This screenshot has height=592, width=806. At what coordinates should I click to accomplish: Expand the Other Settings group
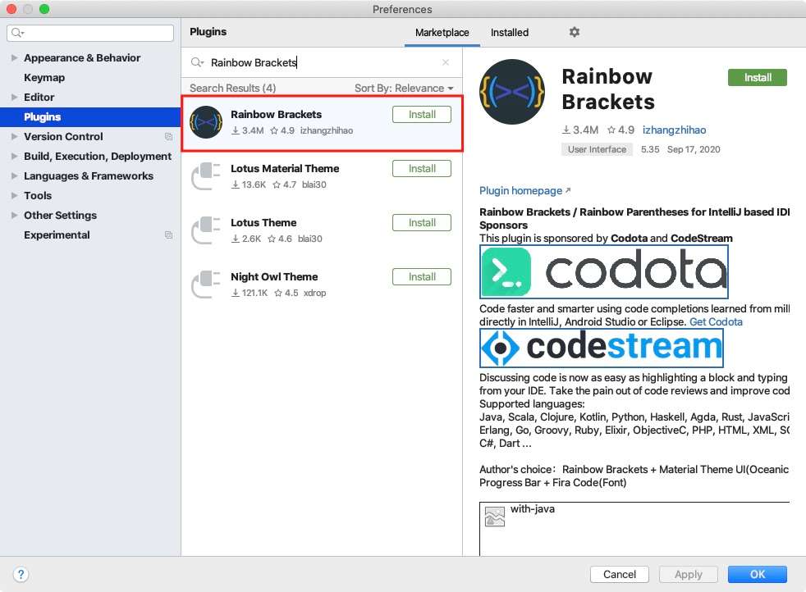(15, 215)
